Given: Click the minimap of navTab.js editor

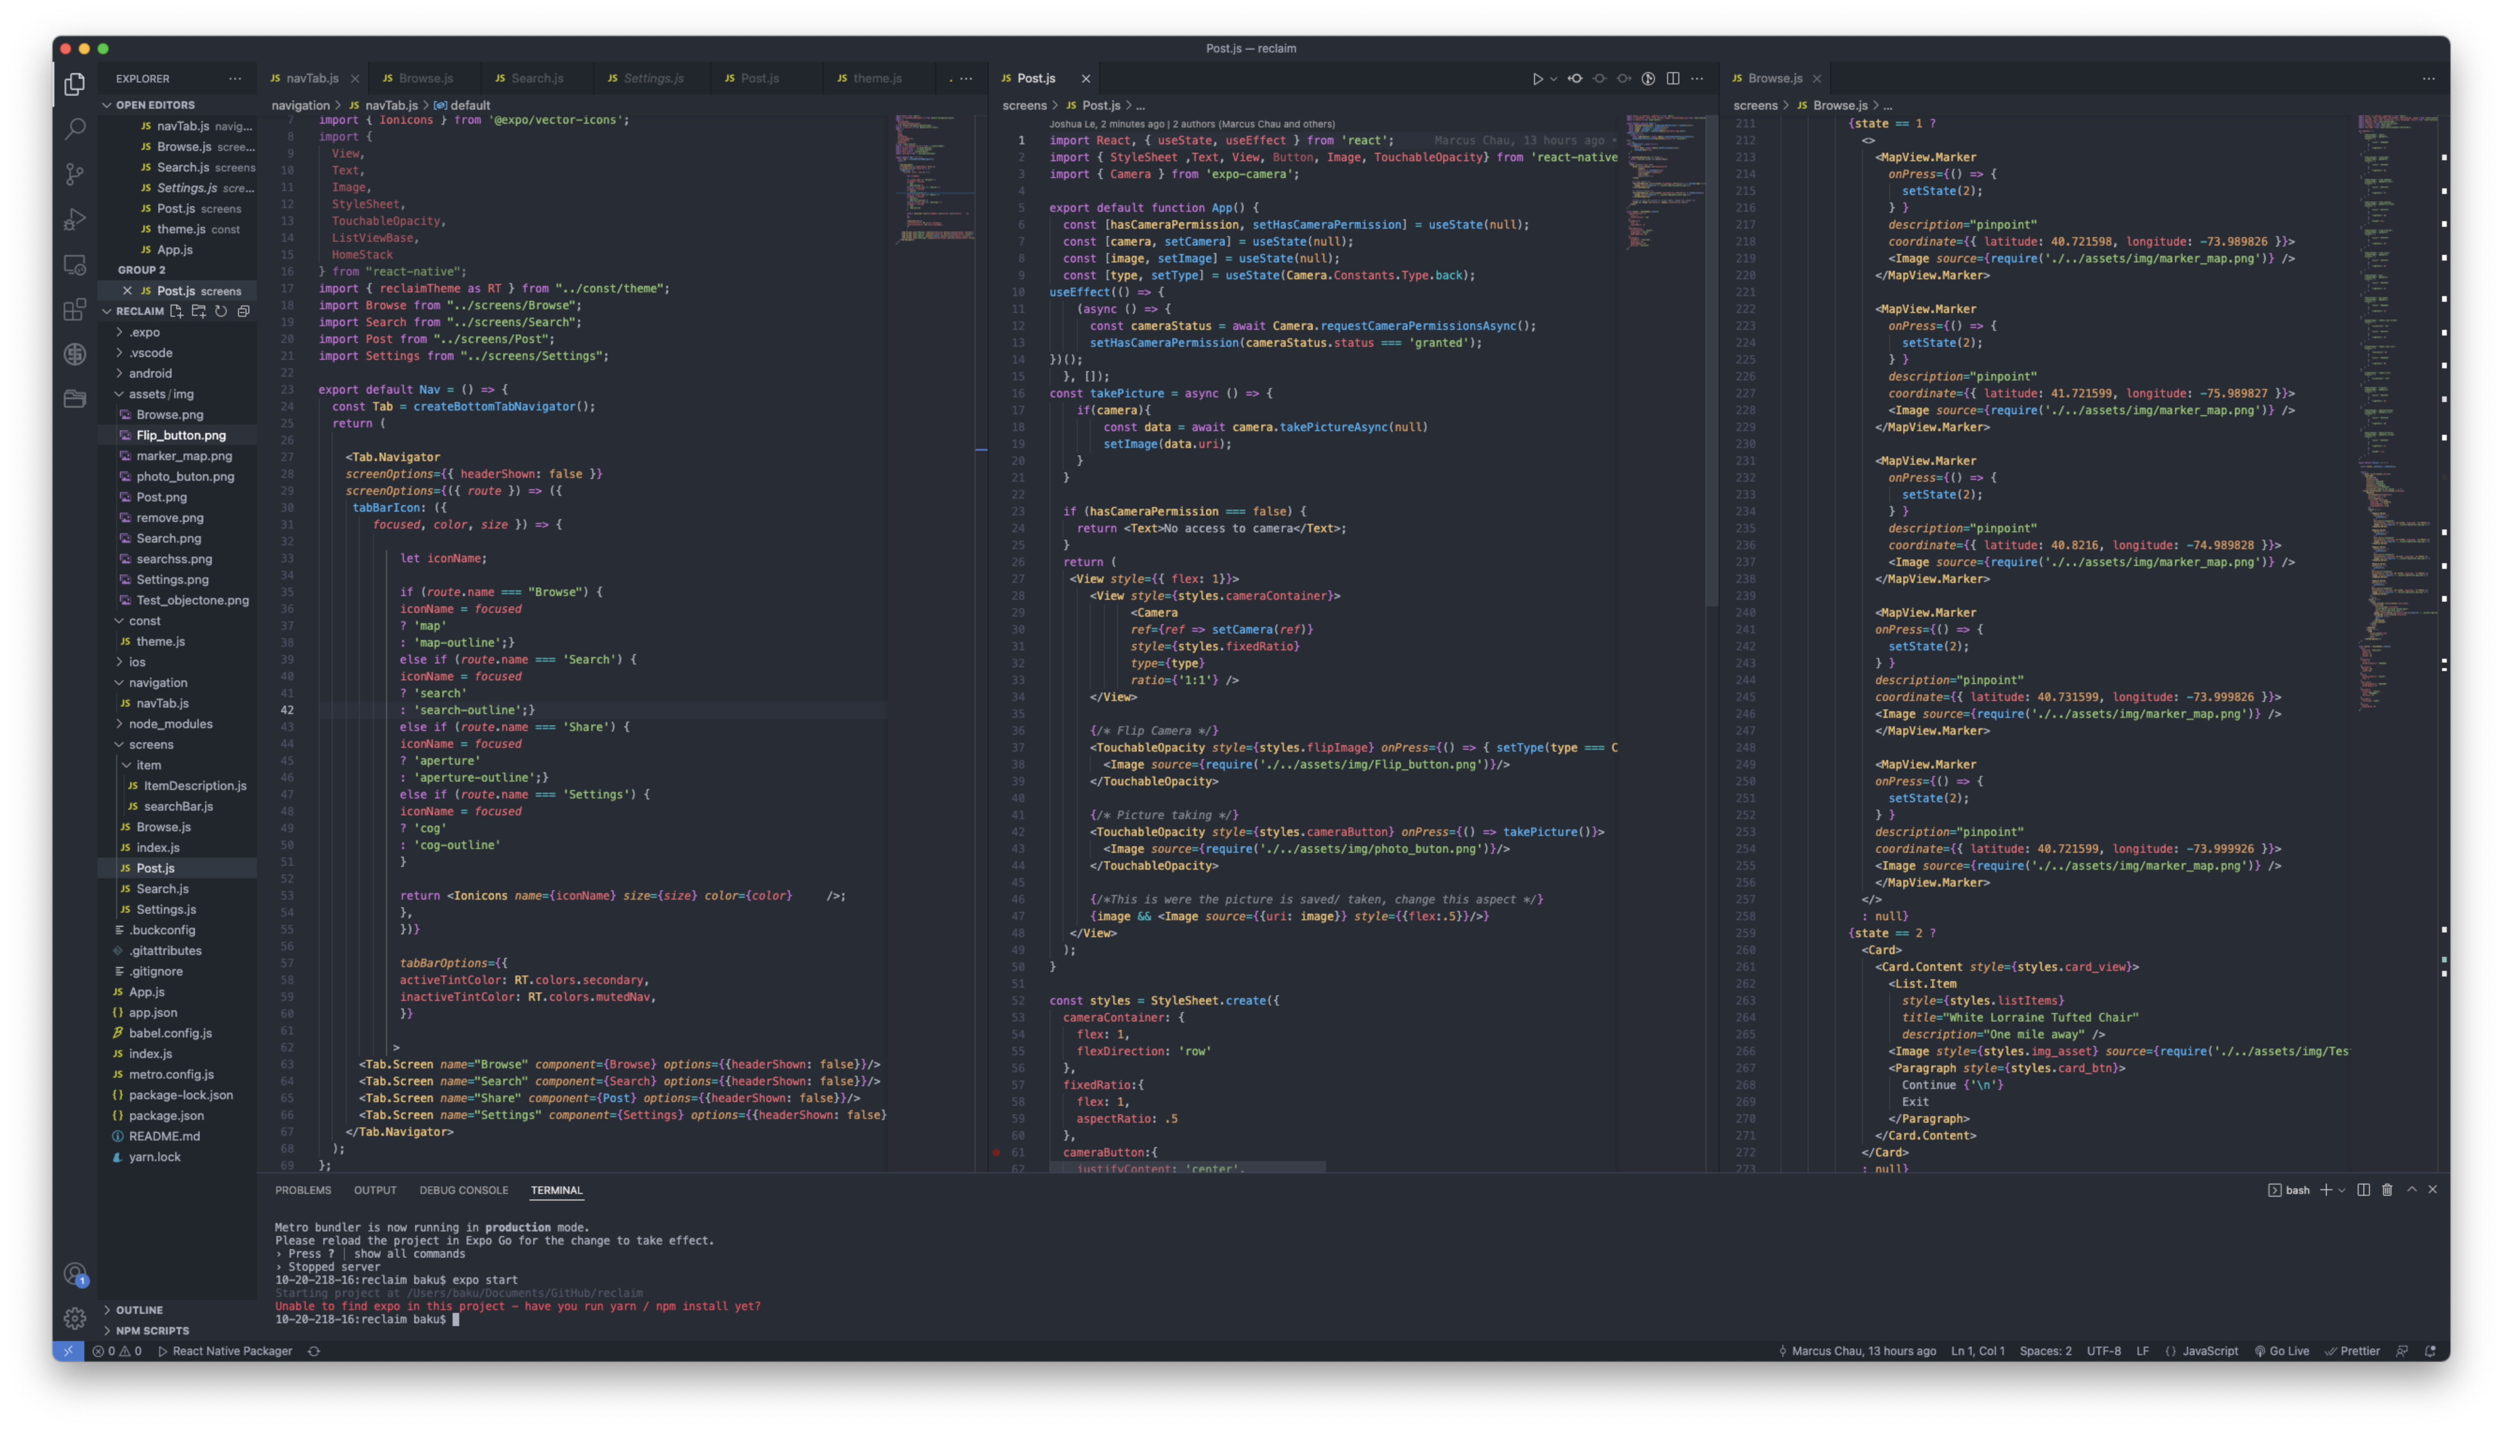Looking at the screenshot, I should (x=934, y=177).
